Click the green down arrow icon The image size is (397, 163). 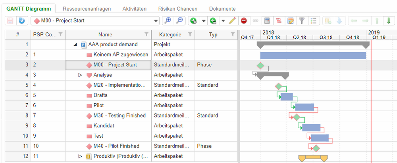click(x=388, y=21)
